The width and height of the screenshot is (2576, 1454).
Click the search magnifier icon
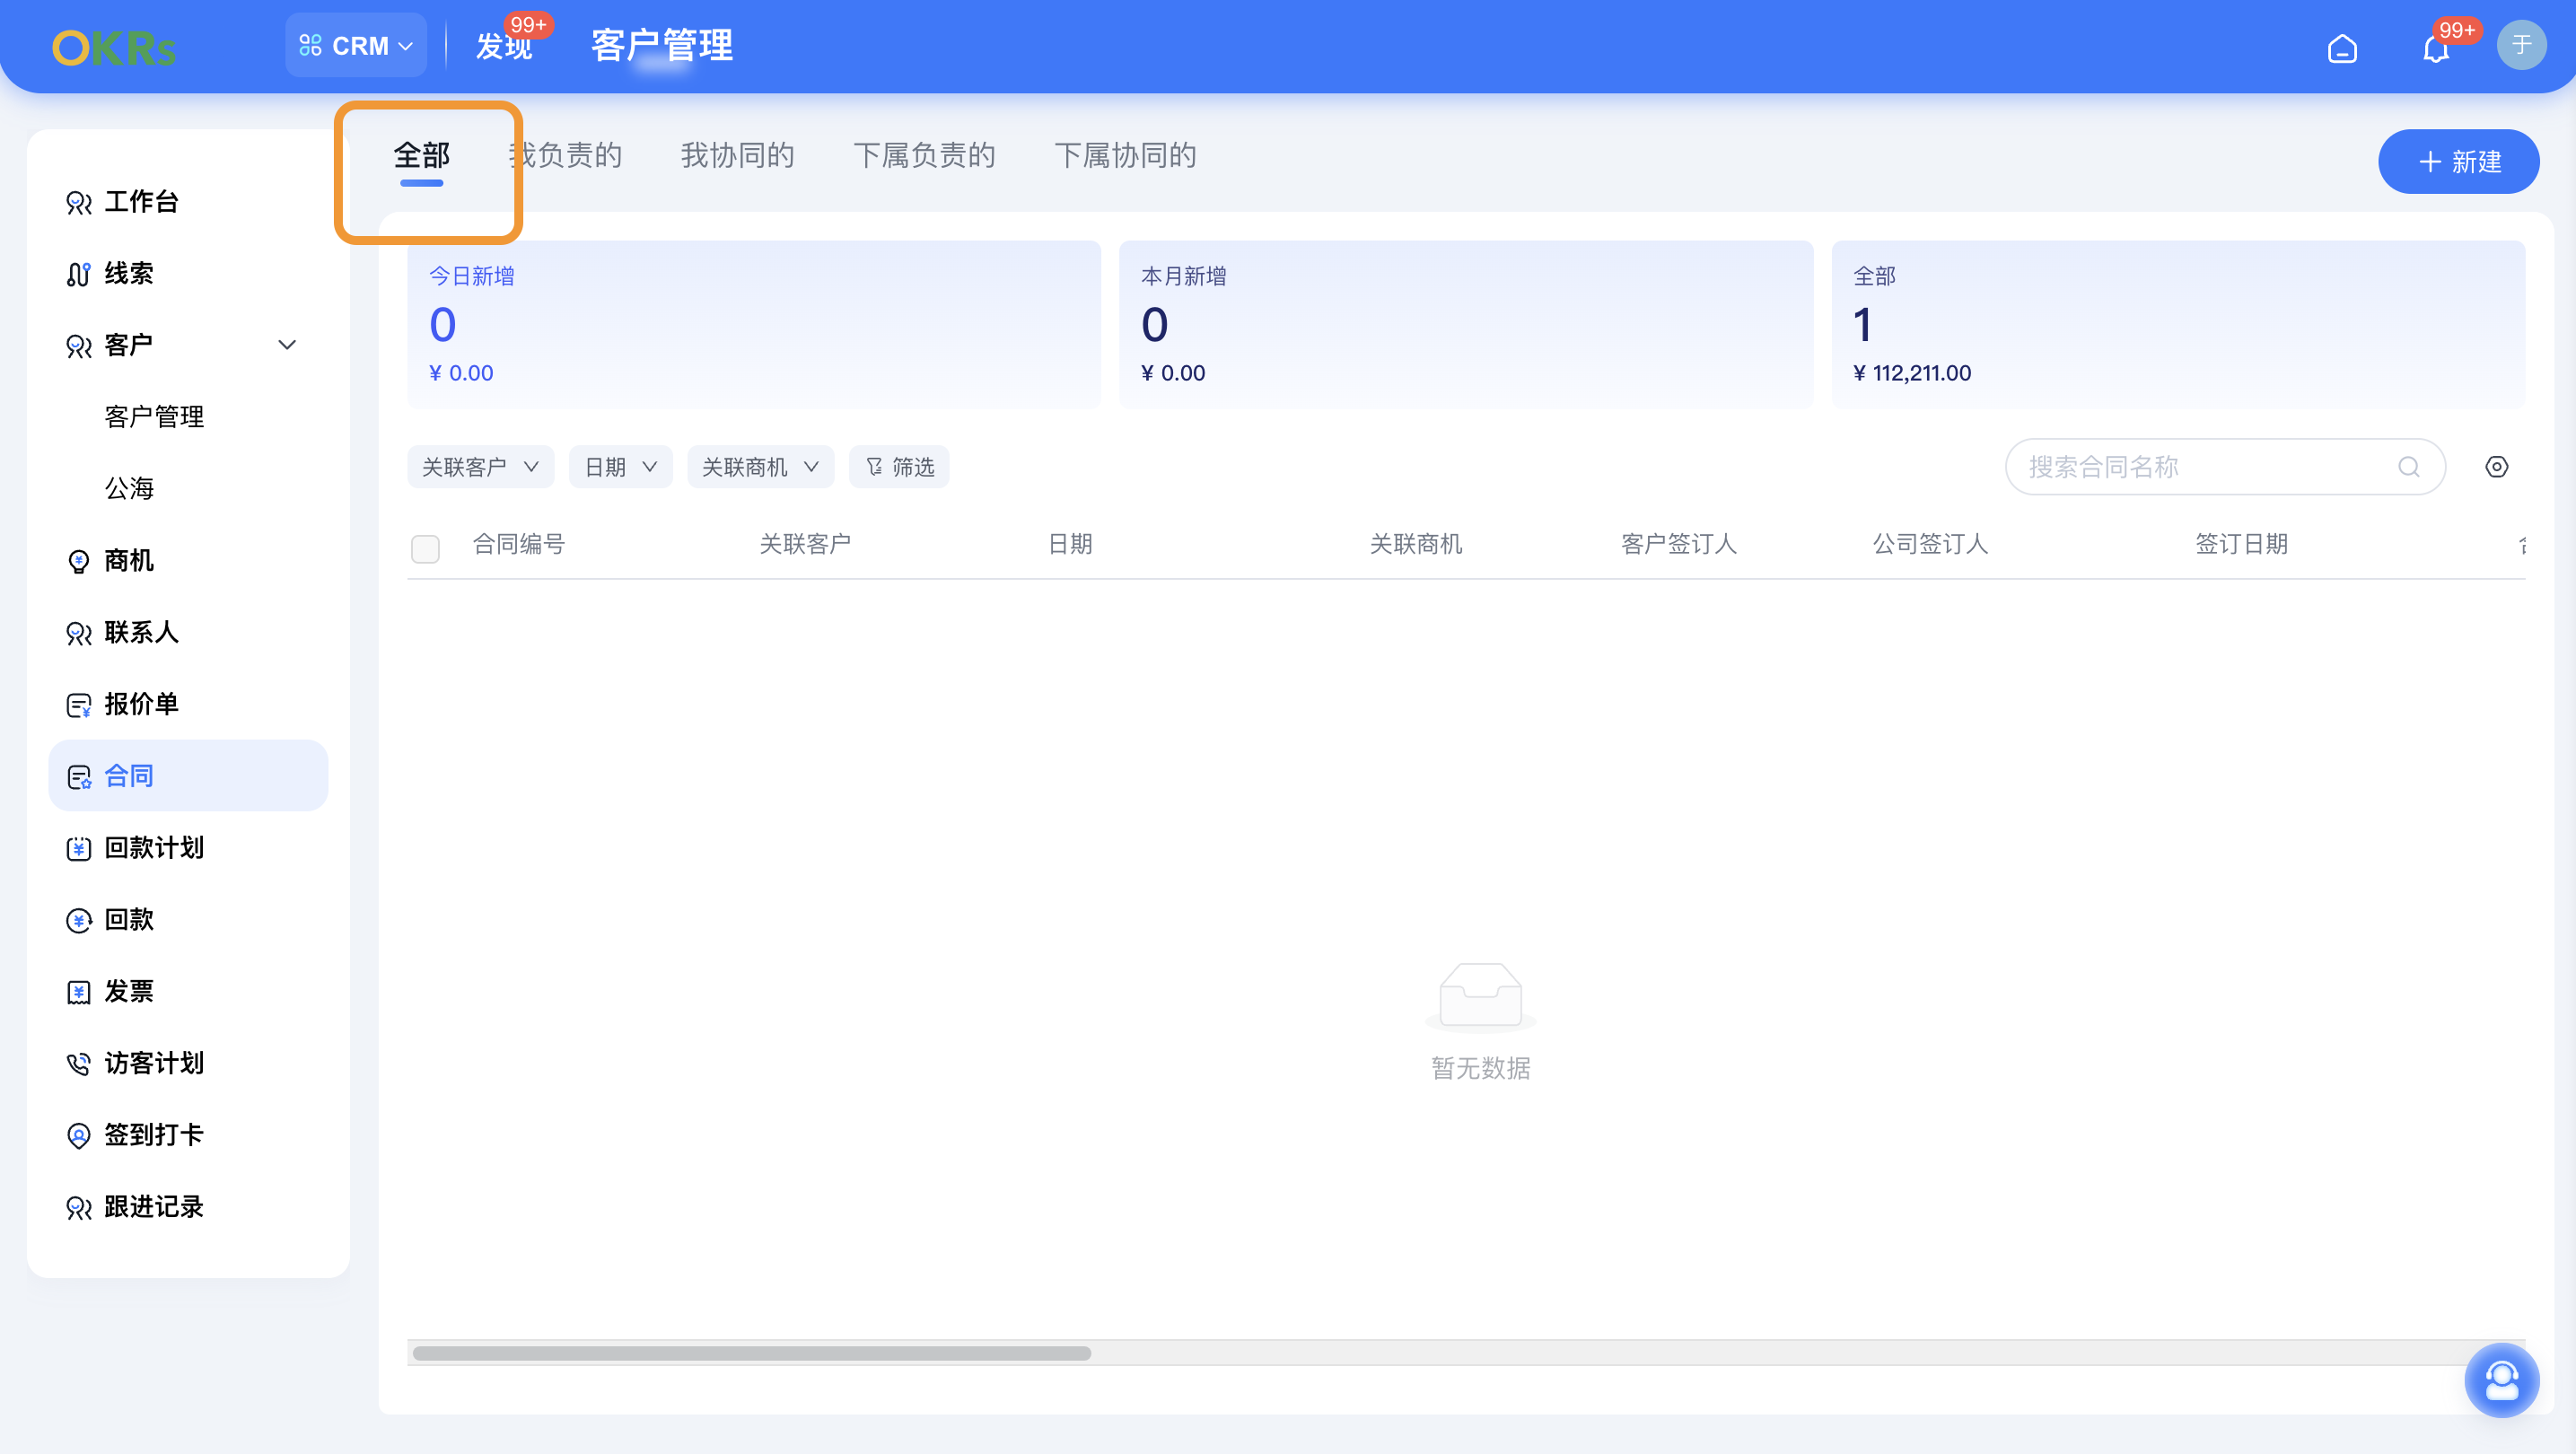coord(2409,467)
